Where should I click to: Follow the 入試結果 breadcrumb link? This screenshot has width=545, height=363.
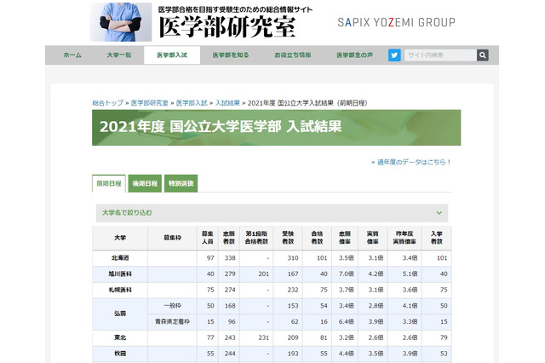pyautogui.click(x=227, y=103)
